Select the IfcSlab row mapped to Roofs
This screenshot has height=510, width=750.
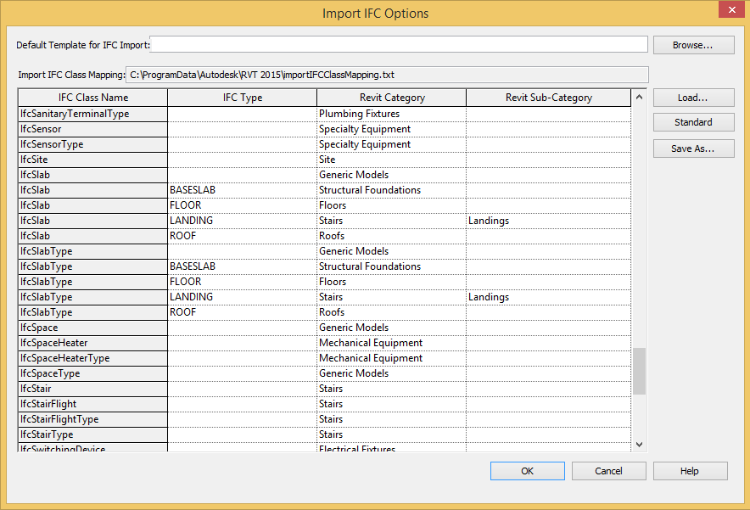92,235
